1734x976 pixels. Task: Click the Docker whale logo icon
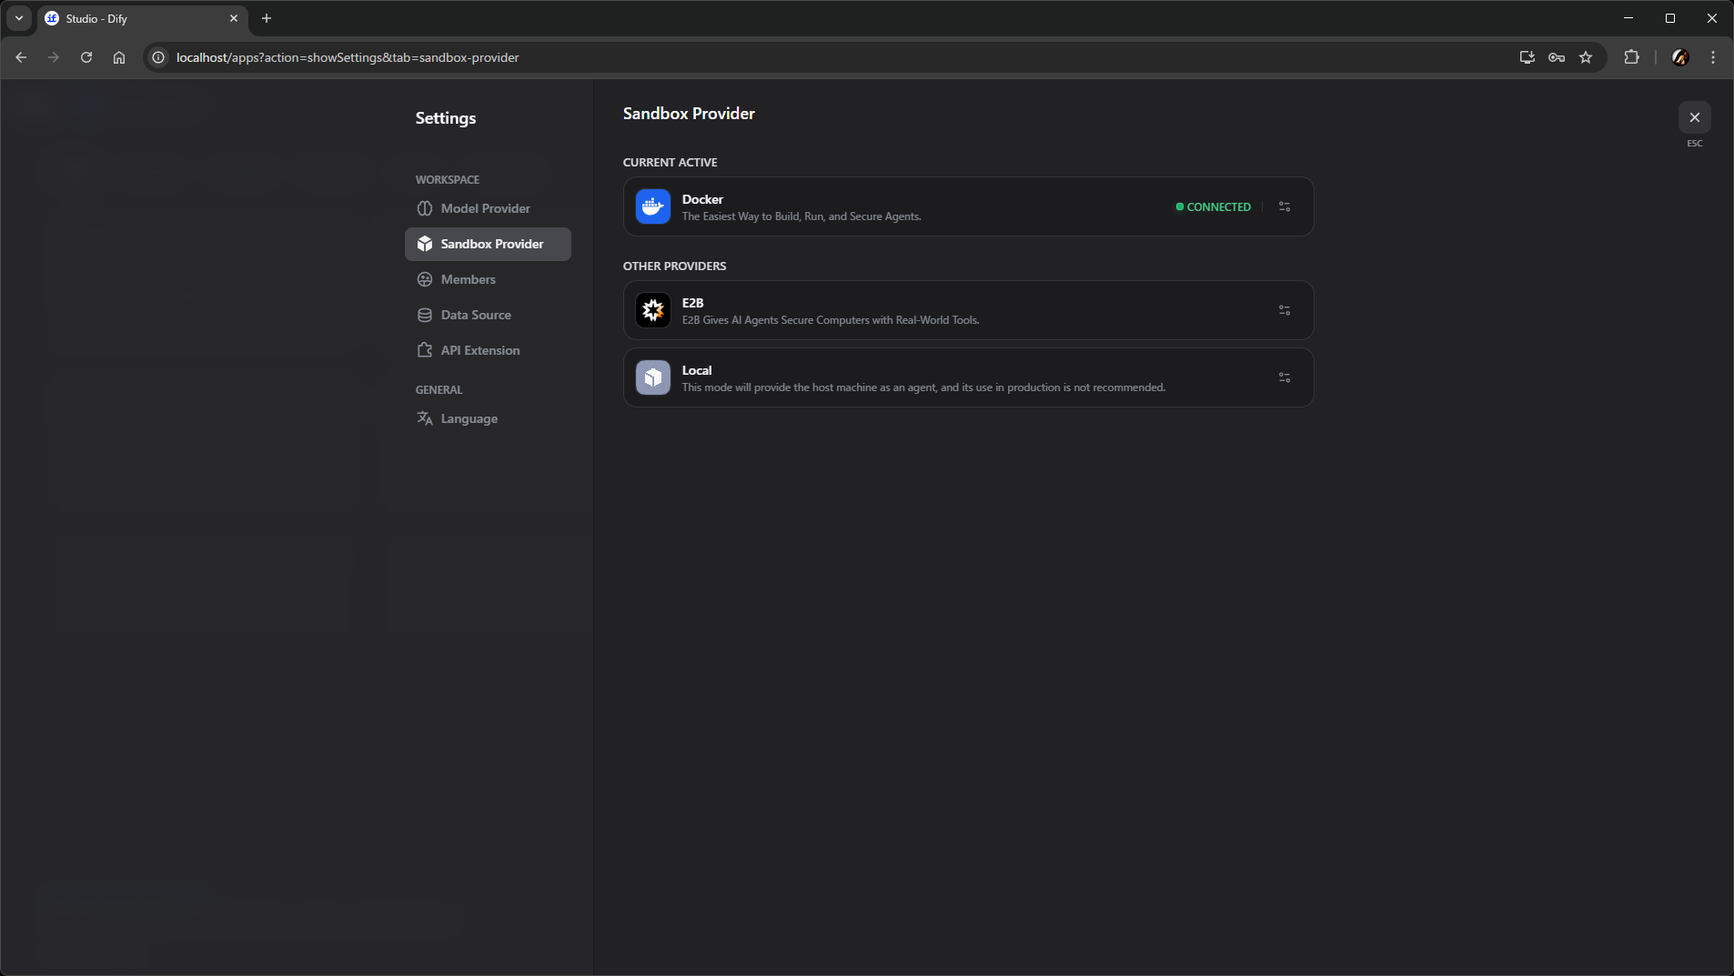tap(652, 206)
